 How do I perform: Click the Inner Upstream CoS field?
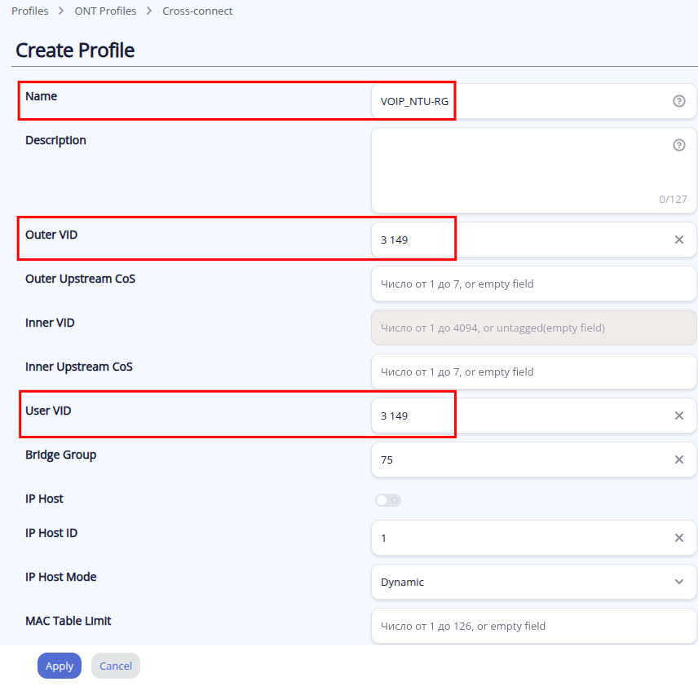click(533, 372)
